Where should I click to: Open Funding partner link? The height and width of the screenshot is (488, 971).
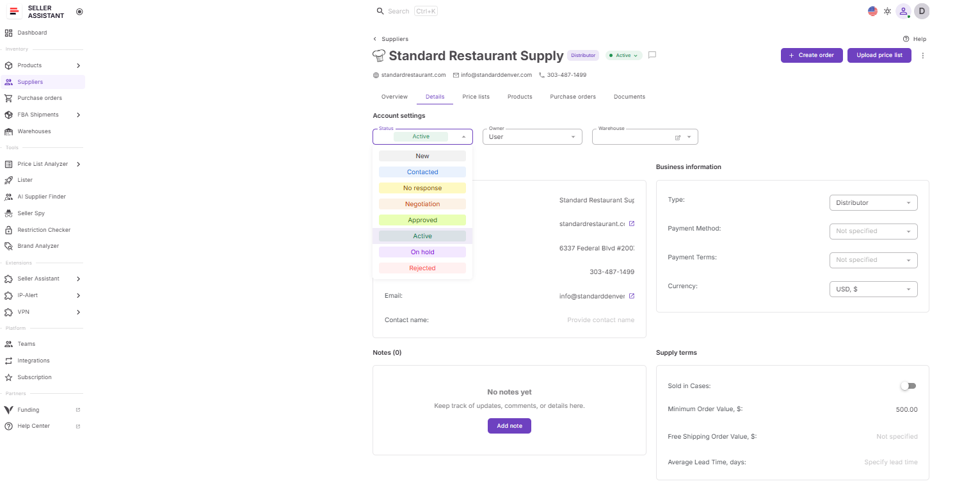(x=42, y=410)
